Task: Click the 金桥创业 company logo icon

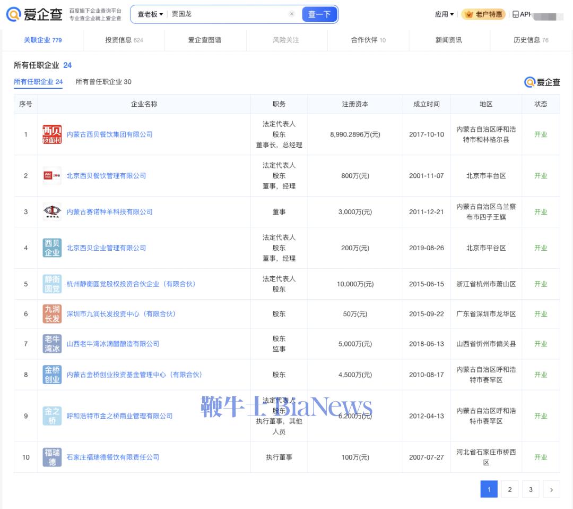Action: [52, 375]
